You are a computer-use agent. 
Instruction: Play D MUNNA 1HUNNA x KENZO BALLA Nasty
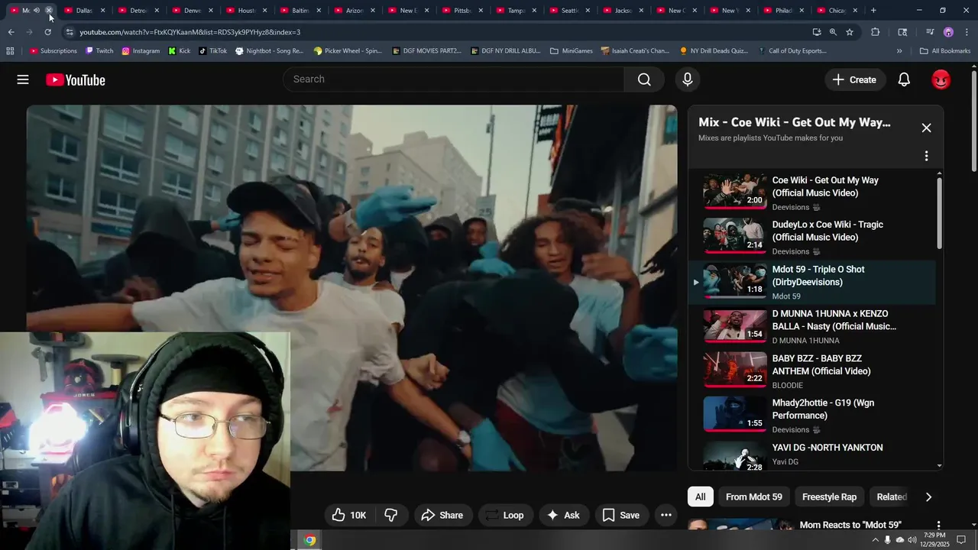click(811, 326)
